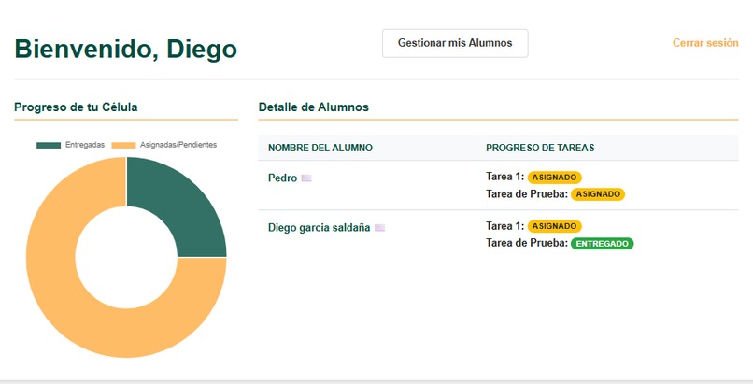Click the small icon beside Diego garcia saldaña
Viewport: 753px width, 384px height.
click(380, 228)
